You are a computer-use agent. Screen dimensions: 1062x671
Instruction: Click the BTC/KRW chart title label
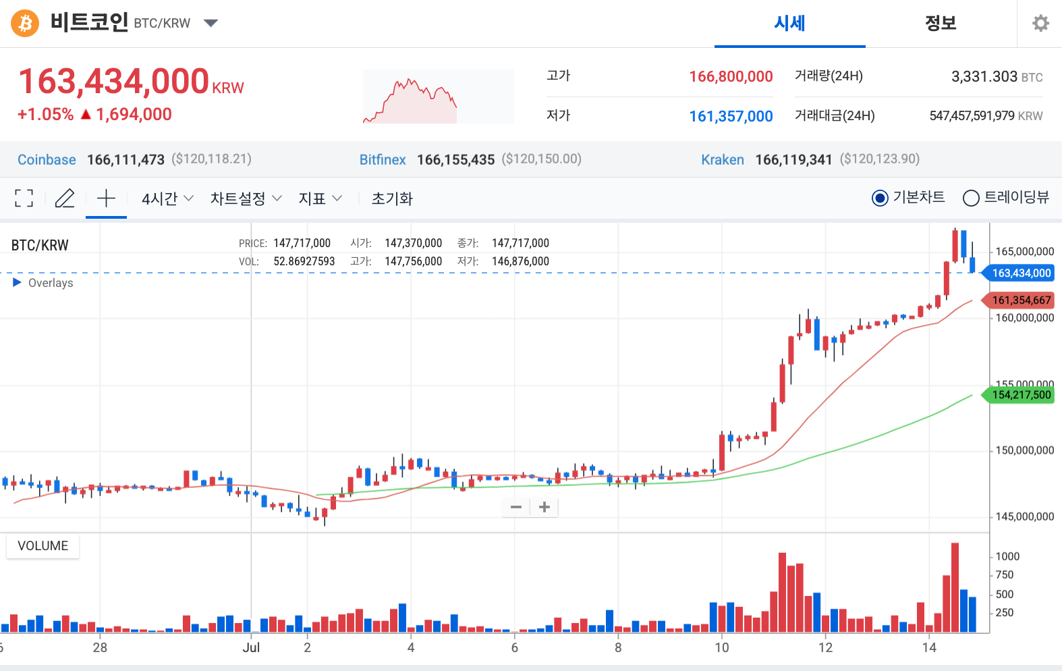40,245
